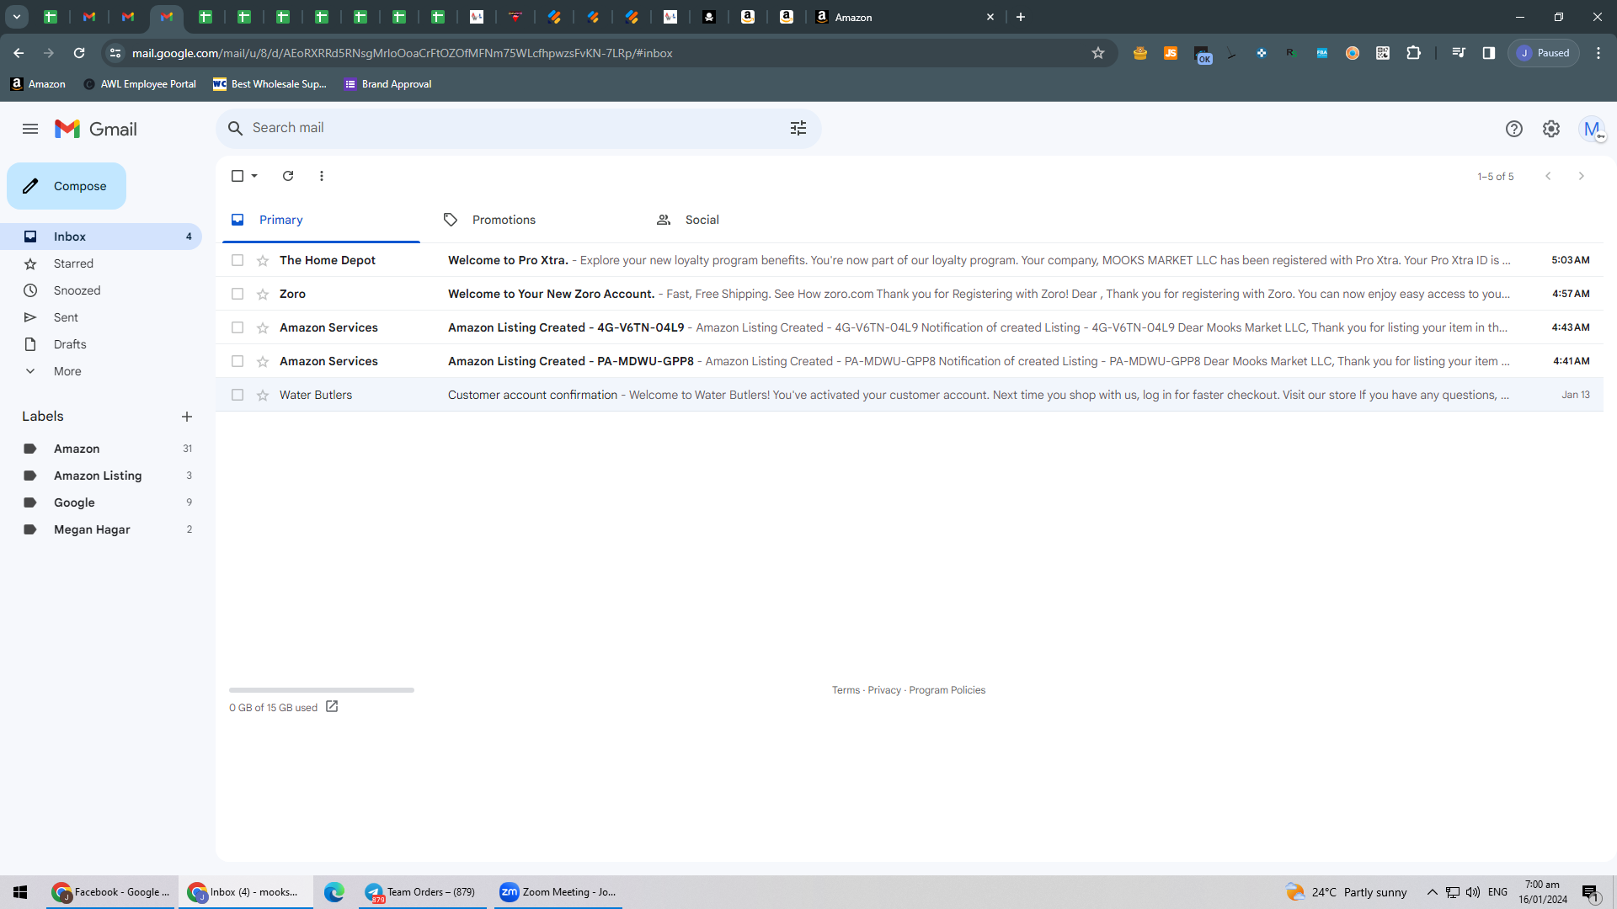Open volume control in system tray
Image resolution: width=1617 pixels, height=909 pixels.
tap(1473, 892)
